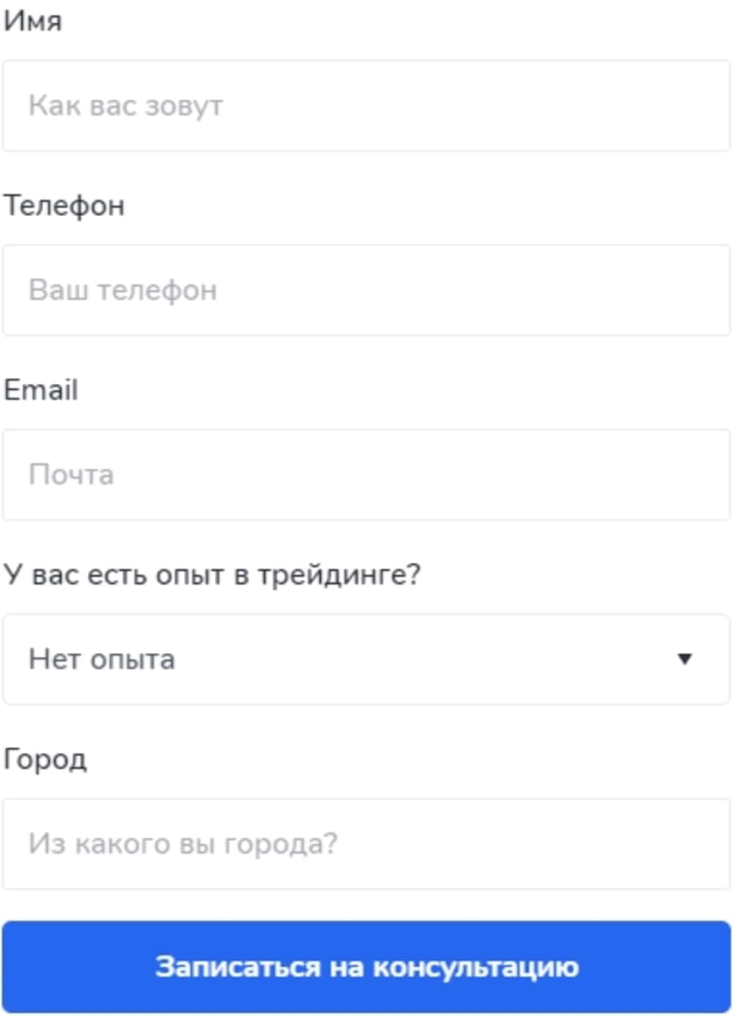Click the "Город" field label
This screenshot has height=1017, width=733.
[x=45, y=759]
